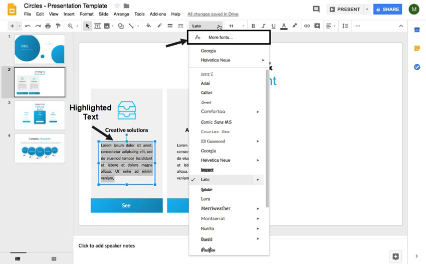Viewport: 426px width, 264px height.
Task: Add a comment from the toolbar
Action: click(x=317, y=26)
